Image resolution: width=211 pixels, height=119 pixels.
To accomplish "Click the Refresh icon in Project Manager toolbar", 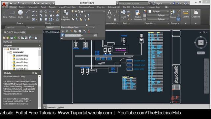I will tap(15, 38).
